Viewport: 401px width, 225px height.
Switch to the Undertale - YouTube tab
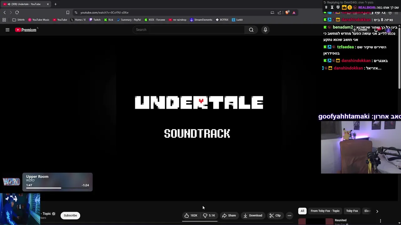pyautogui.click(x=26, y=4)
